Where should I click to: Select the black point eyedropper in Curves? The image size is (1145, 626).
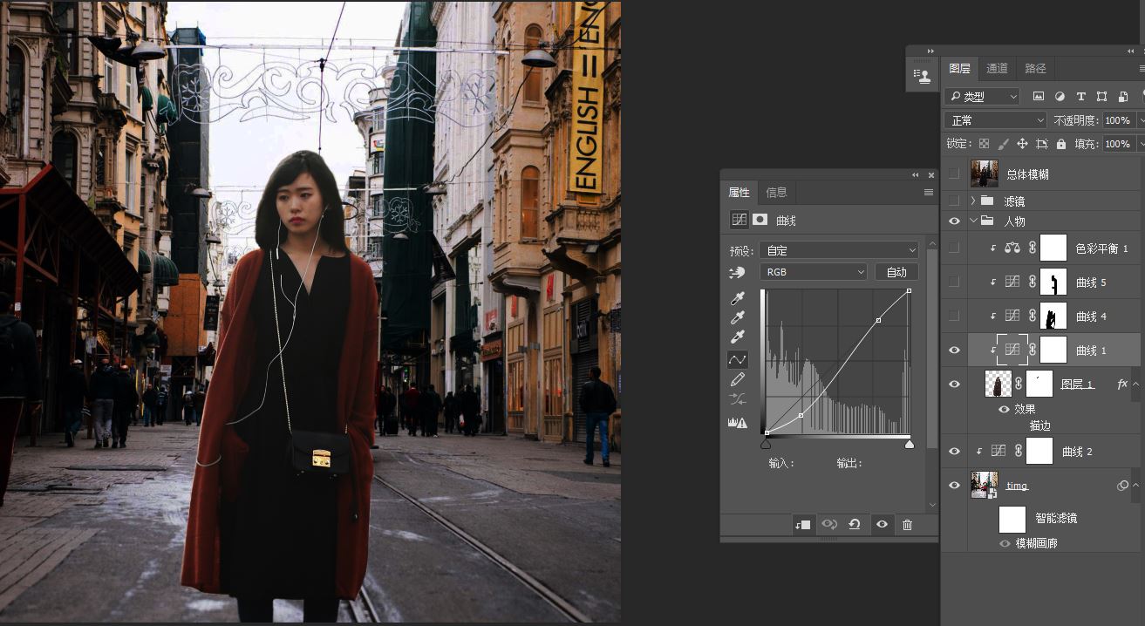(x=738, y=299)
